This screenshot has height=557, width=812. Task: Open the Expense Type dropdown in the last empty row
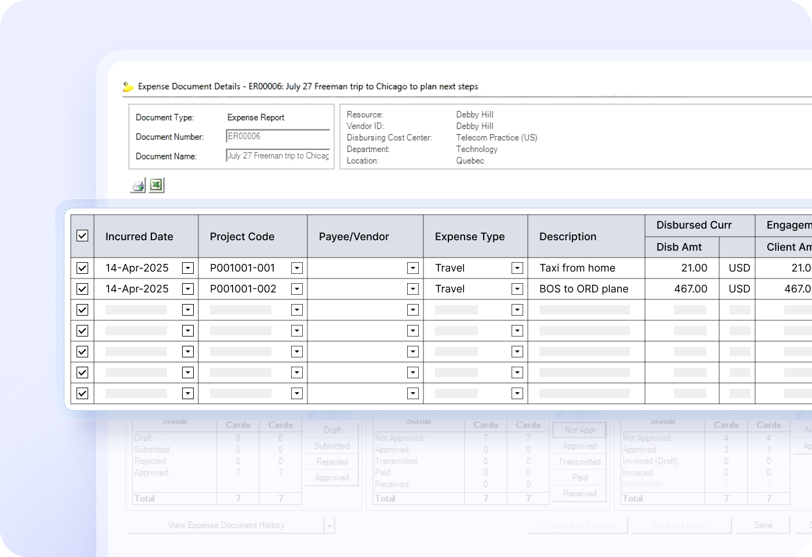coord(517,393)
